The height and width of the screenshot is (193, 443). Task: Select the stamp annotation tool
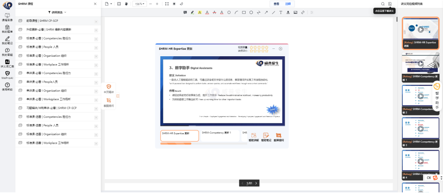coord(288,12)
